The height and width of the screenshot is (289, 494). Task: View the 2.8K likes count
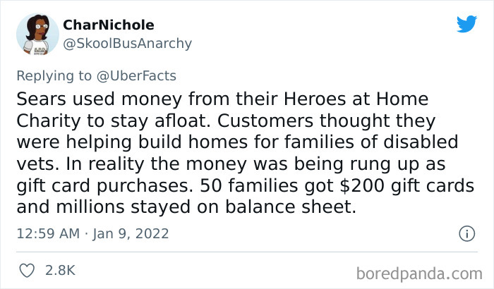coord(60,270)
